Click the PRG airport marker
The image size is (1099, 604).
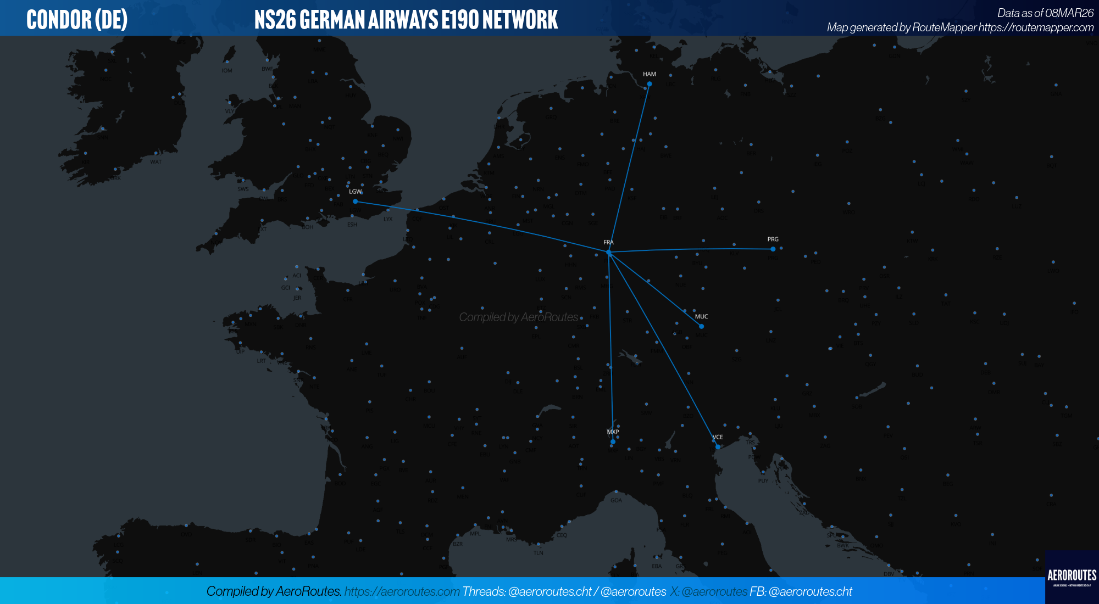tap(773, 249)
